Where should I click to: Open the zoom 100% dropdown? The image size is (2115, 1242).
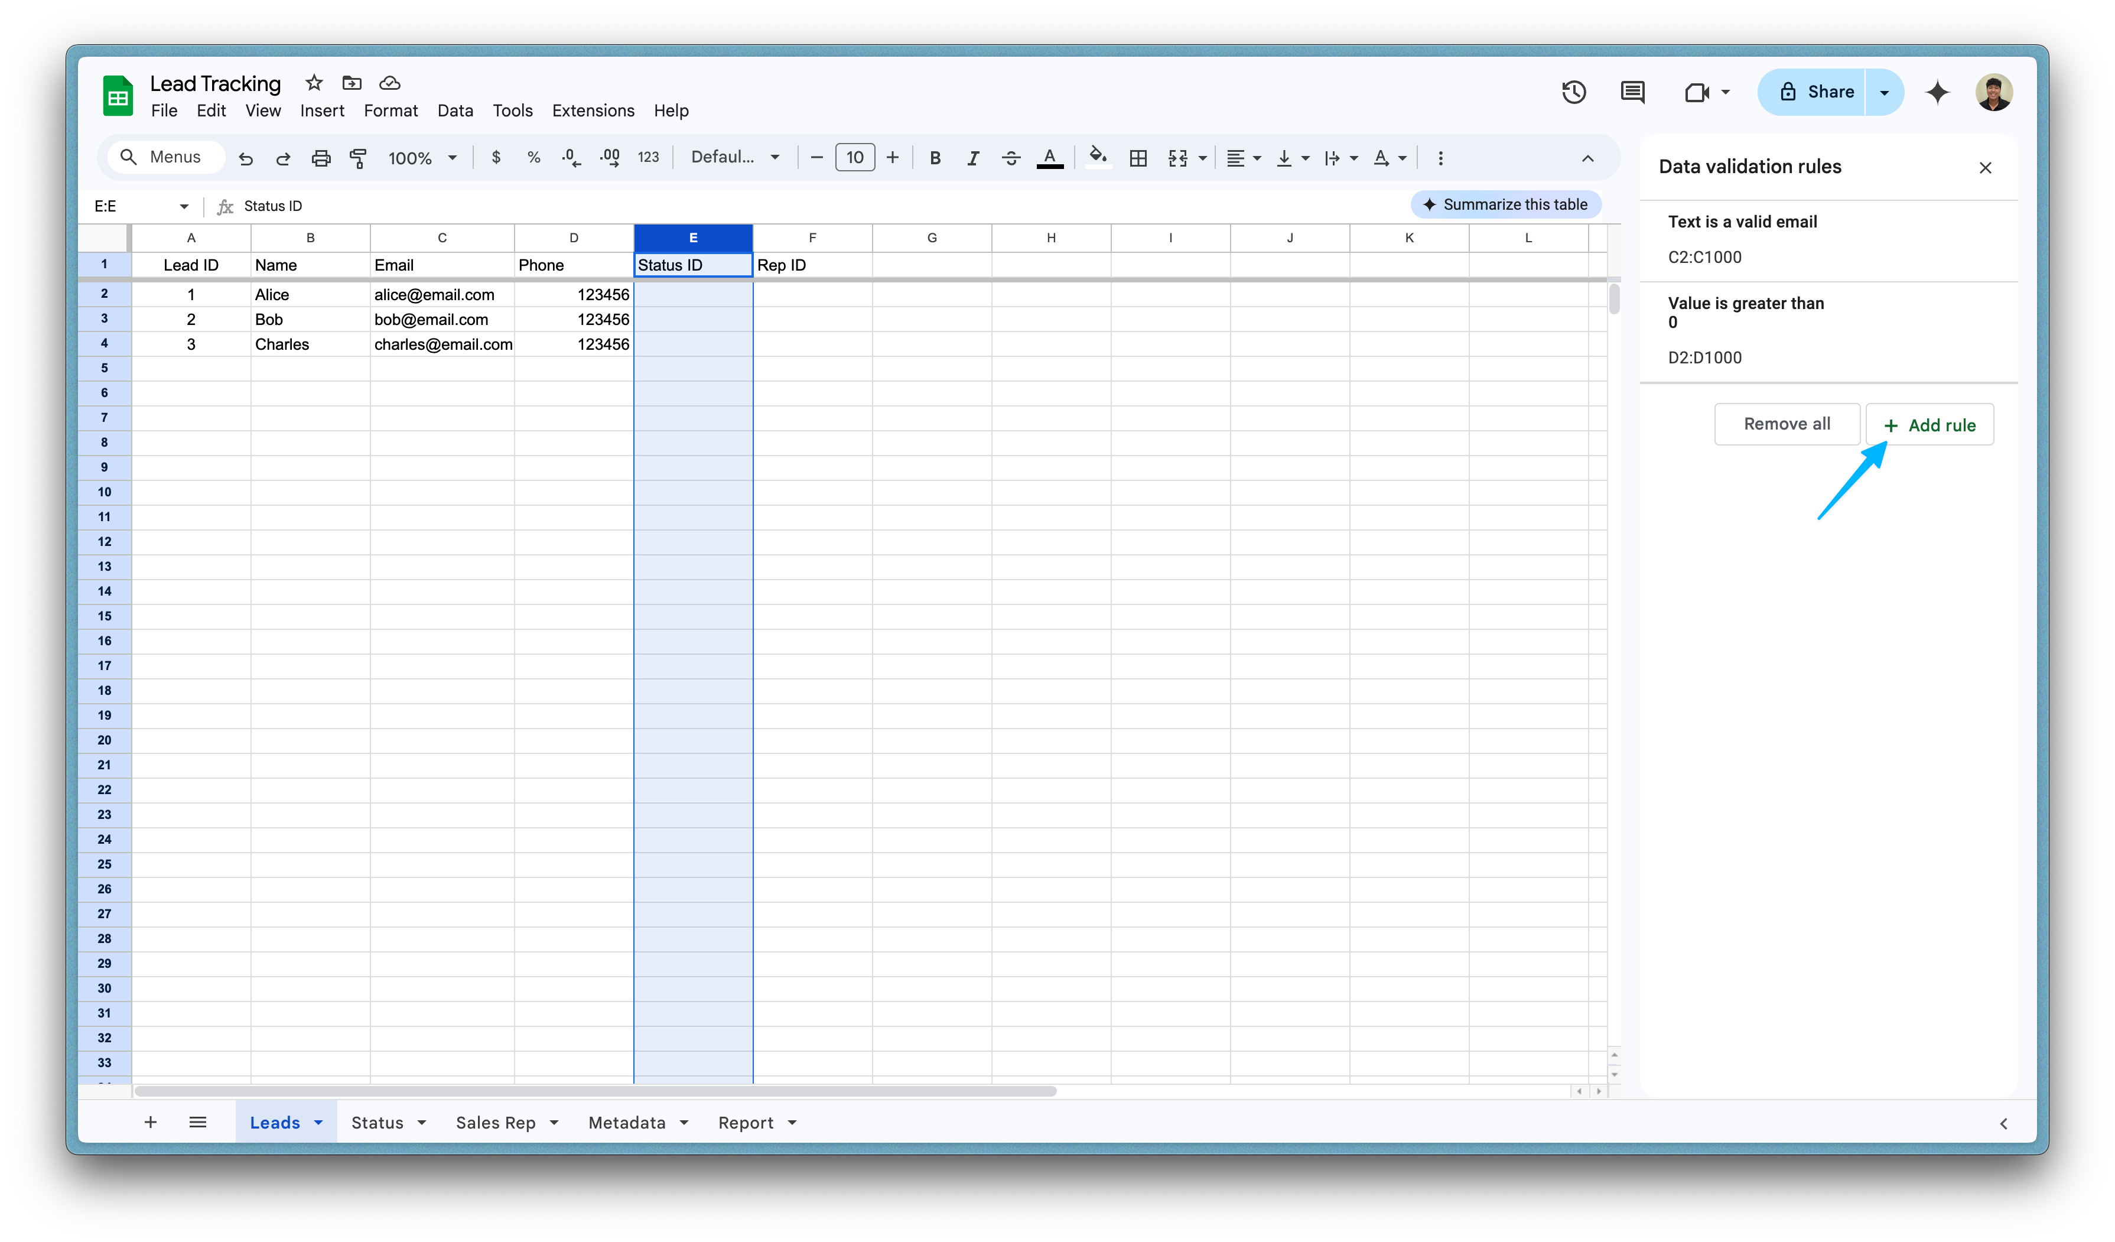point(422,158)
